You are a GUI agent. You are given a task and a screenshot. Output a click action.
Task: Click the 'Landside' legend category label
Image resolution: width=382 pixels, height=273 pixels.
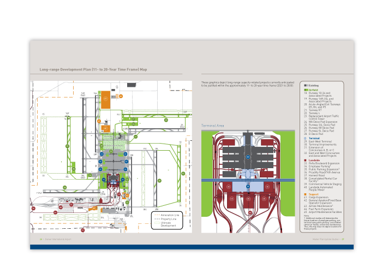(314, 161)
